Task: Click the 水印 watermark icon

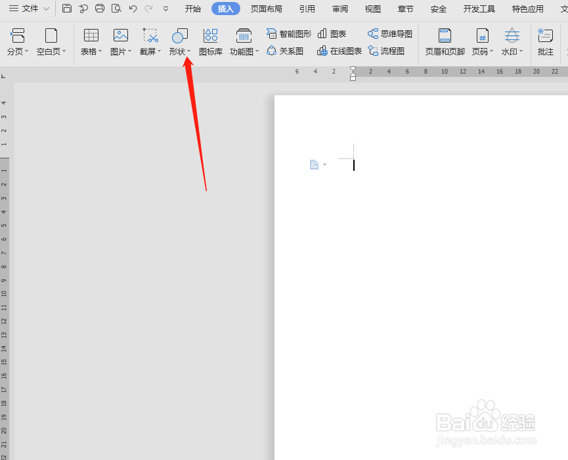Action: (512, 35)
